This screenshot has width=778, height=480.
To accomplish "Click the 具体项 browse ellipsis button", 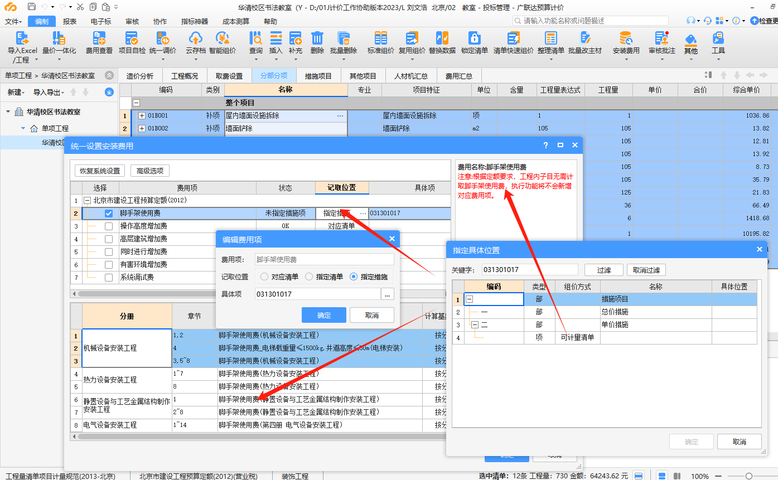I will (x=388, y=294).
